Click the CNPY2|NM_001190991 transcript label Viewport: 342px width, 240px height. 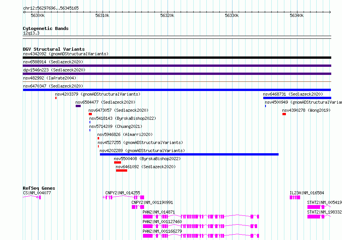(152, 202)
